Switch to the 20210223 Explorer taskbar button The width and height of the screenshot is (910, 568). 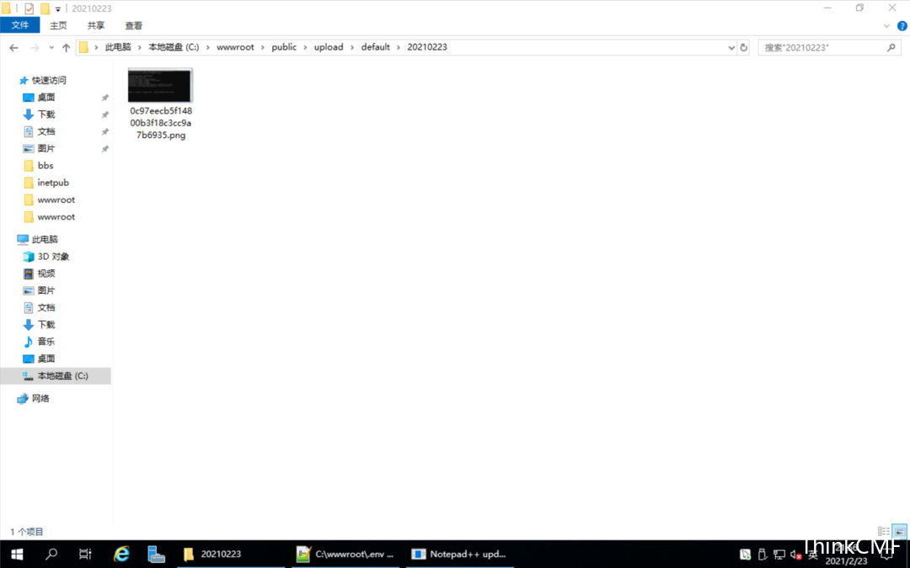click(x=230, y=554)
